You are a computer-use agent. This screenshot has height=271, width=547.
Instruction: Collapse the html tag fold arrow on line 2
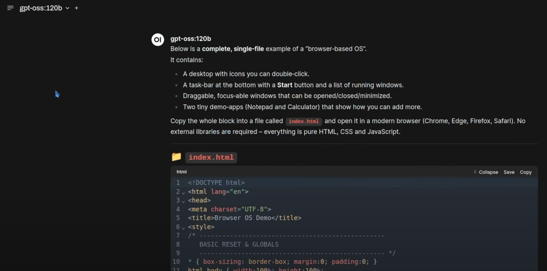183,192
